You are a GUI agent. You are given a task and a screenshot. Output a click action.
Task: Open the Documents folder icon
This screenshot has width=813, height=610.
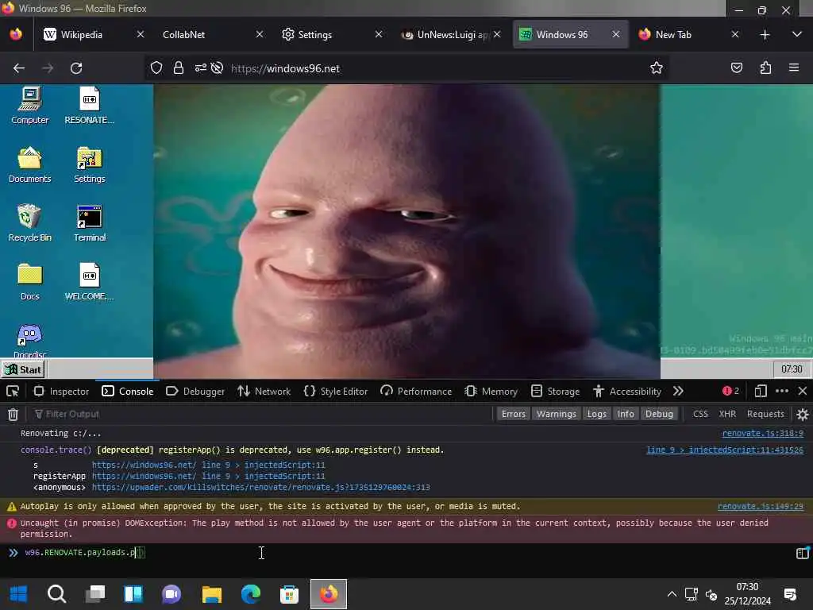(x=29, y=165)
